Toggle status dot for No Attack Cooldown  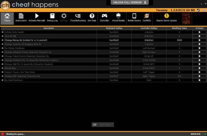(x=2, y=48)
